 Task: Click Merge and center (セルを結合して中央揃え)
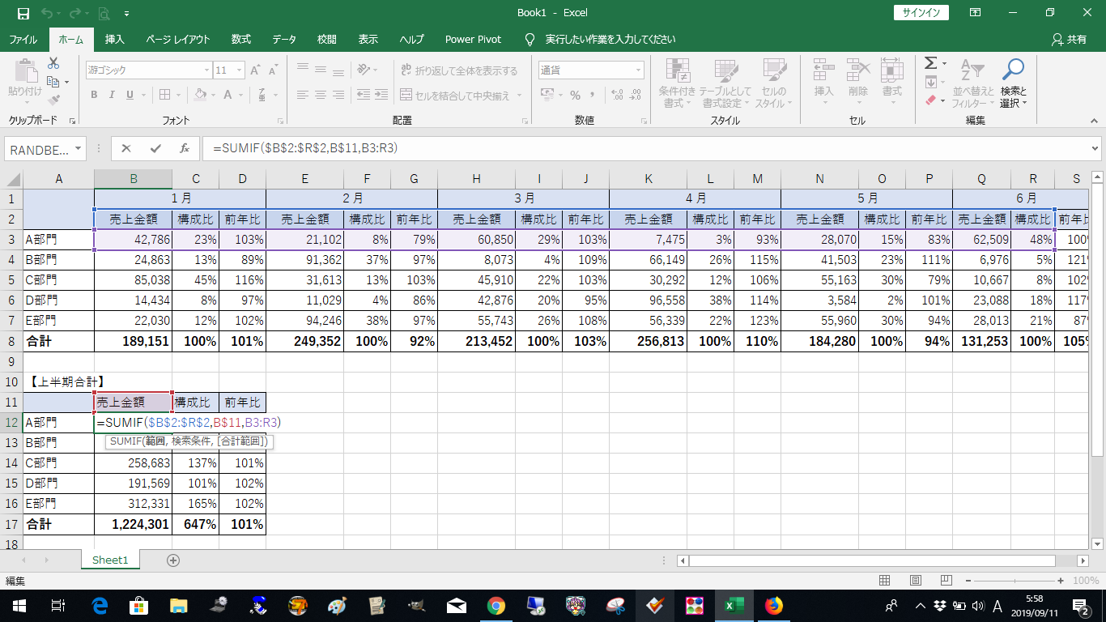[456, 95]
